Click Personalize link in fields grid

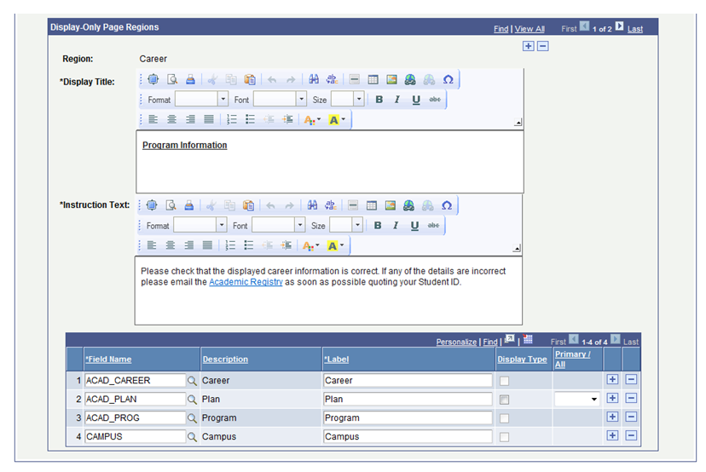tap(456, 342)
